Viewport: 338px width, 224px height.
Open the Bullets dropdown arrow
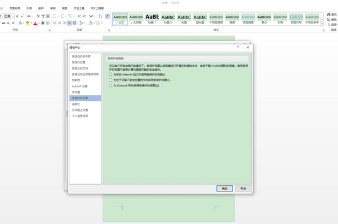tap(58, 16)
